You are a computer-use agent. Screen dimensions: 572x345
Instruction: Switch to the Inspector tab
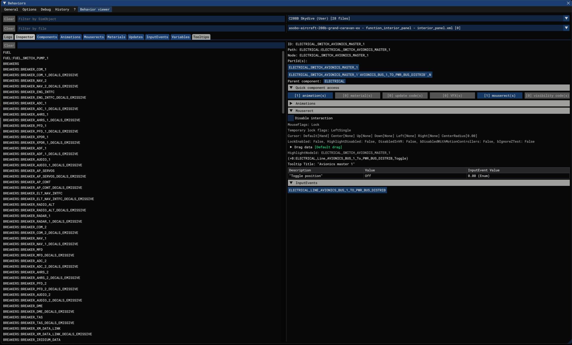[25, 37]
